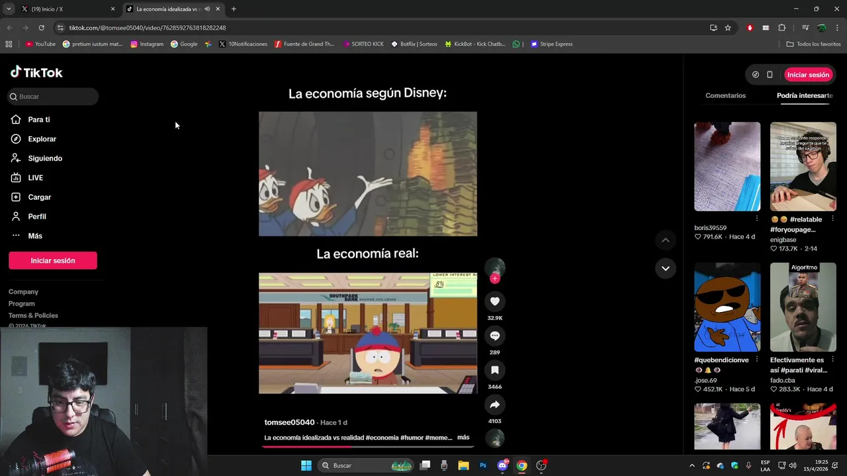Screen dimensions: 847x476
Task: Open Stripe Express bookmark
Action: coord(551,44)
